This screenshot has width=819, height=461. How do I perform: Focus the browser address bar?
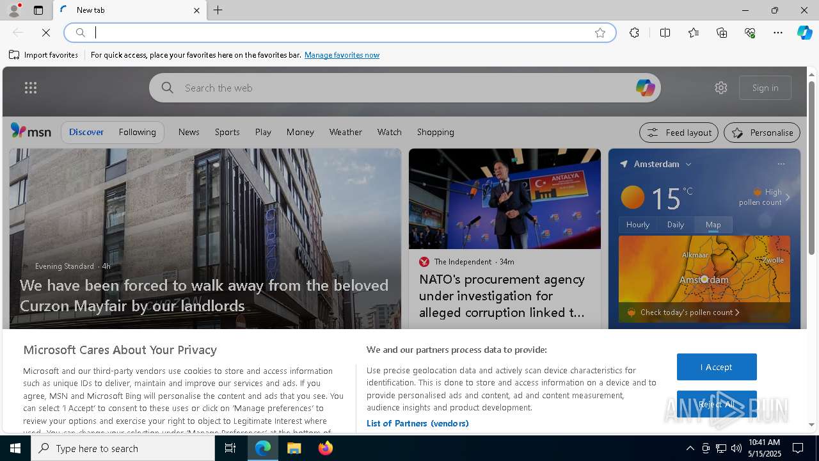pos(339,33)
